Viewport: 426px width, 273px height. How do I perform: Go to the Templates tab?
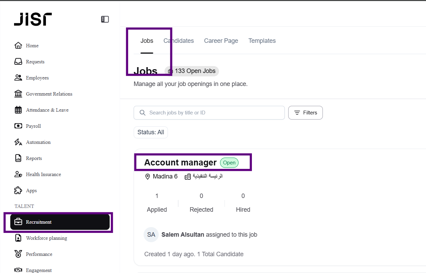click(262, 41)
